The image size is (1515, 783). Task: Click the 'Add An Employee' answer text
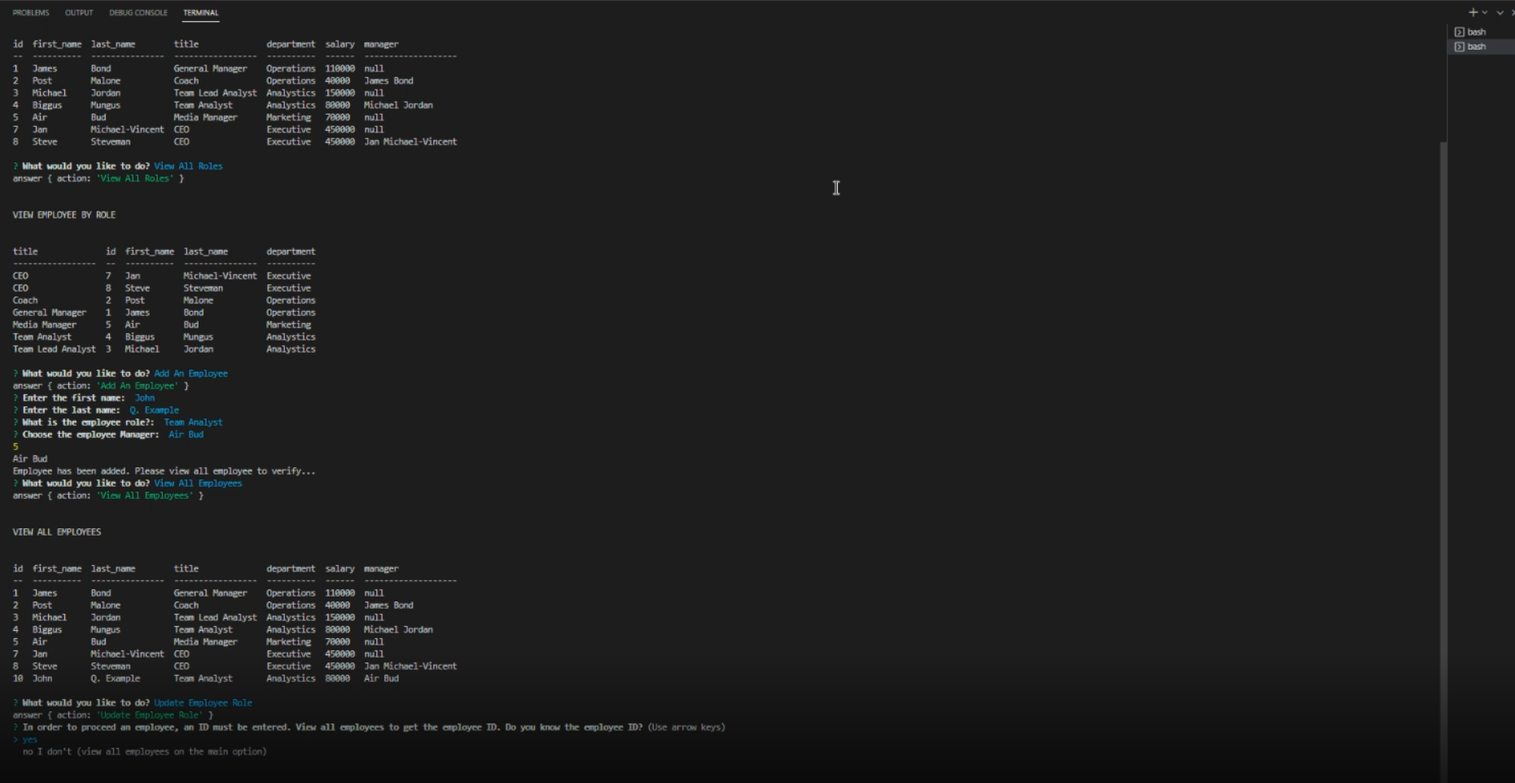coord(191,373)
